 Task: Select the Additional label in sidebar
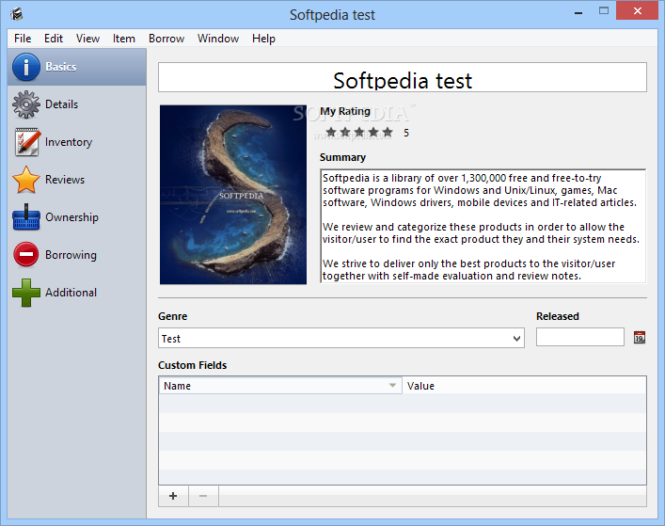(71, 293)
